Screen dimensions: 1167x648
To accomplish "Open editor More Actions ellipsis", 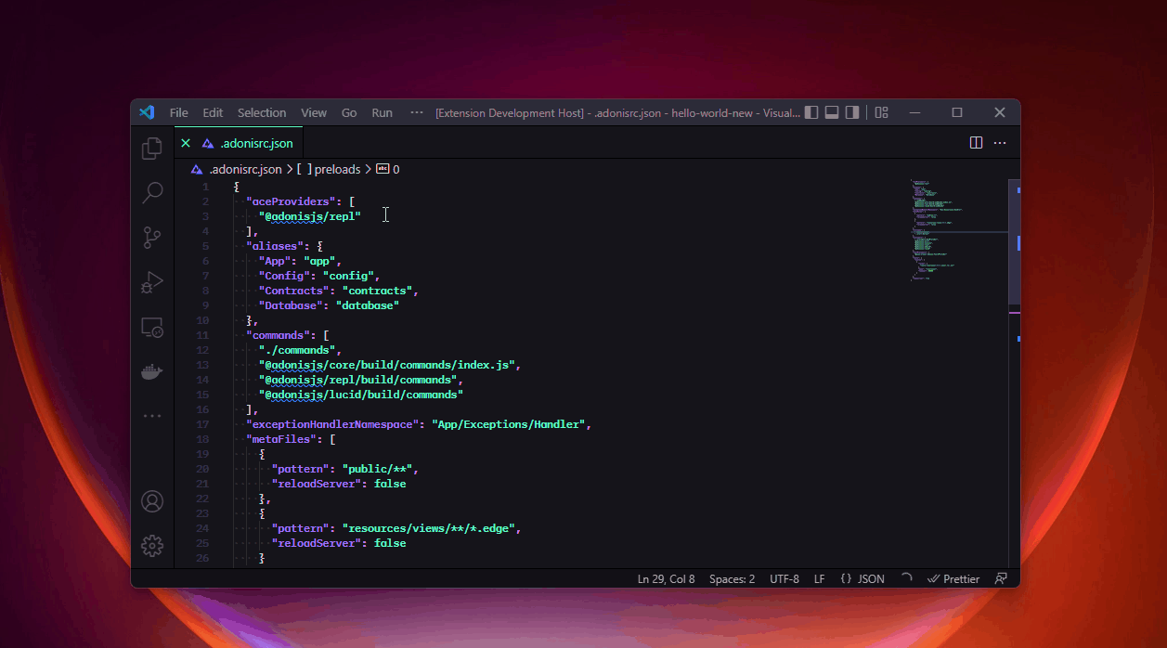I will point(1000,143).
